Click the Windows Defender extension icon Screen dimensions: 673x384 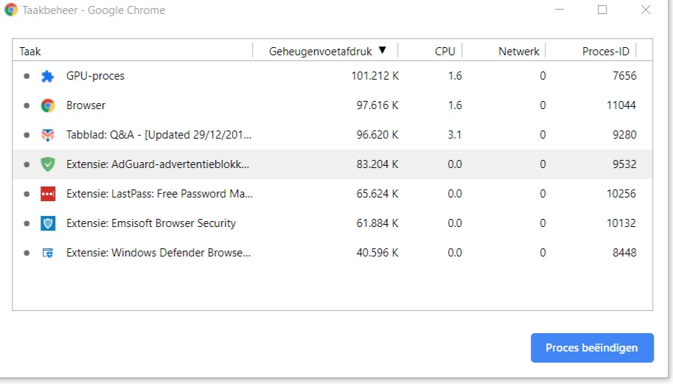[48, 253]
